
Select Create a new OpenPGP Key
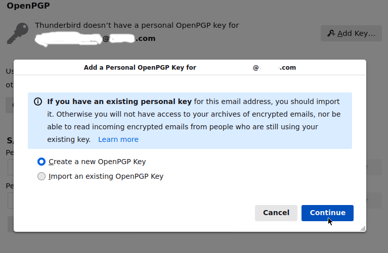click(41, 162)
